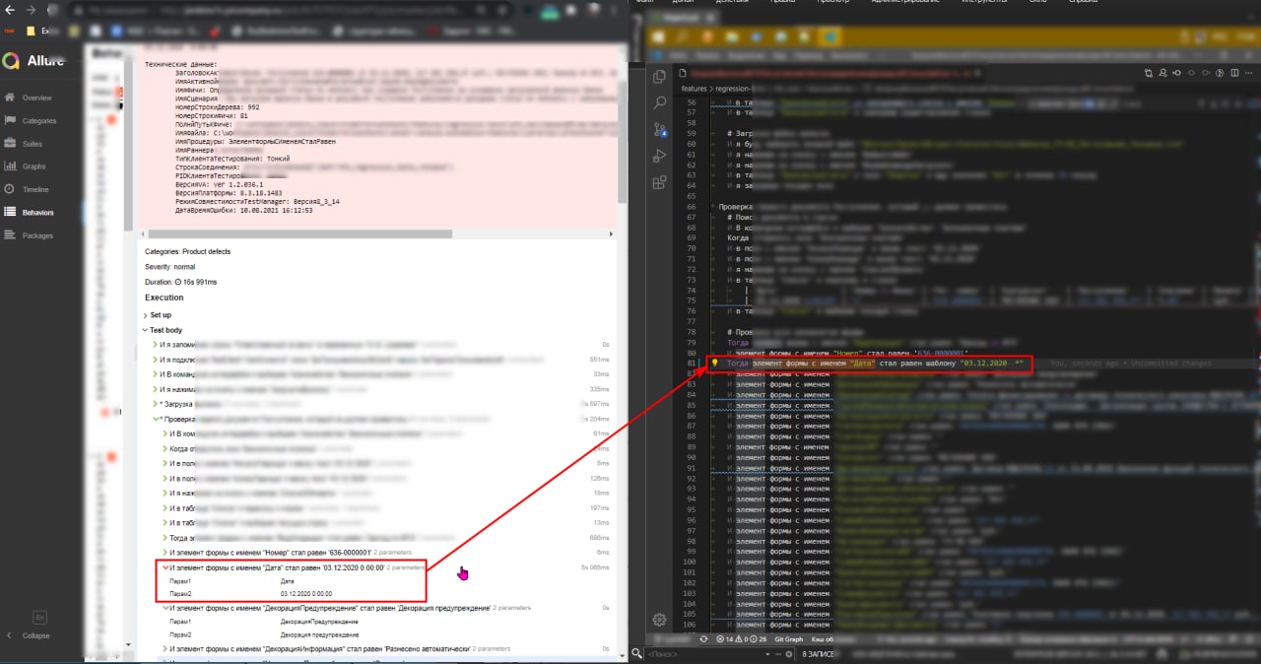Open Packages in Allure sidebar

(x=37, y=235)
